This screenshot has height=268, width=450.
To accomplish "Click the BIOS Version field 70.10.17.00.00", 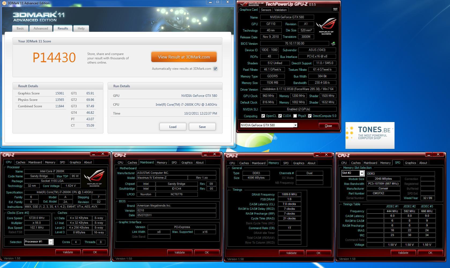I will pyautogui.click(x=294, y=43).
